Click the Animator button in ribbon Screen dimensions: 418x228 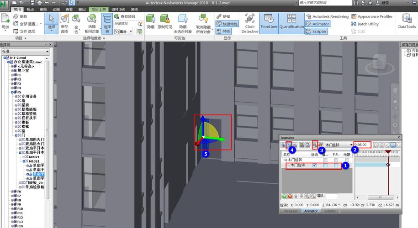[x=318, y=24]
